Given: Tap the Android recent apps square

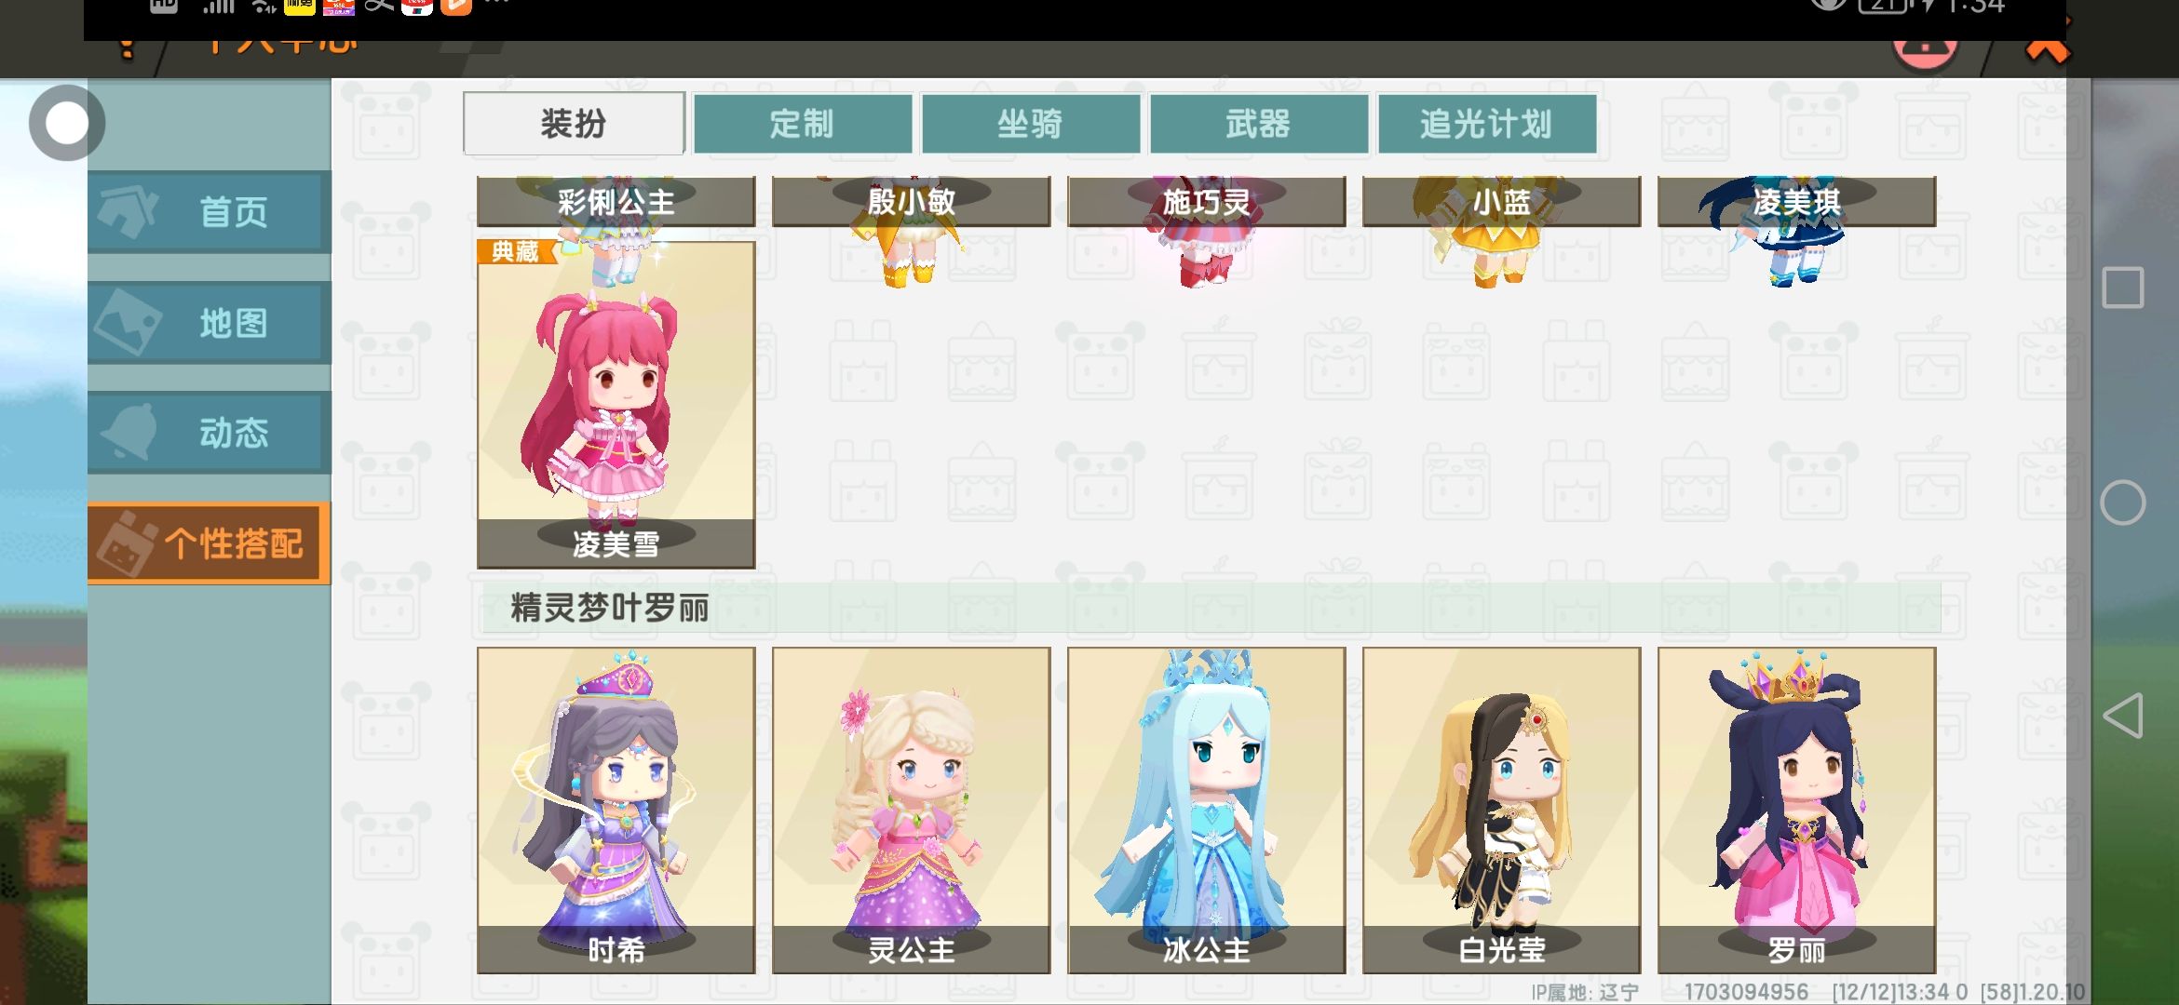Looking at the screenshot, I should pyautogui.click(x=2122, y=288).
